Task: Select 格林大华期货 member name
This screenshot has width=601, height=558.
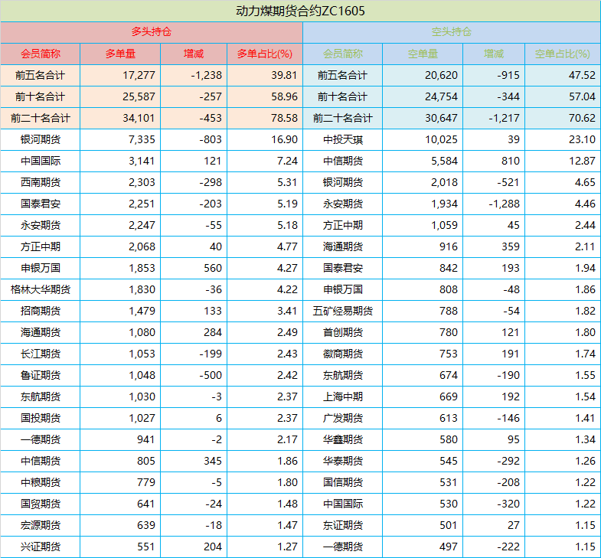Action: (x=41, y=290)
